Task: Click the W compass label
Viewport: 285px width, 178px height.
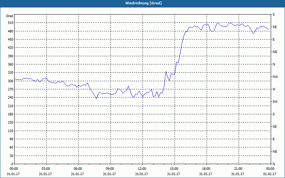Action: click(274, 89)
